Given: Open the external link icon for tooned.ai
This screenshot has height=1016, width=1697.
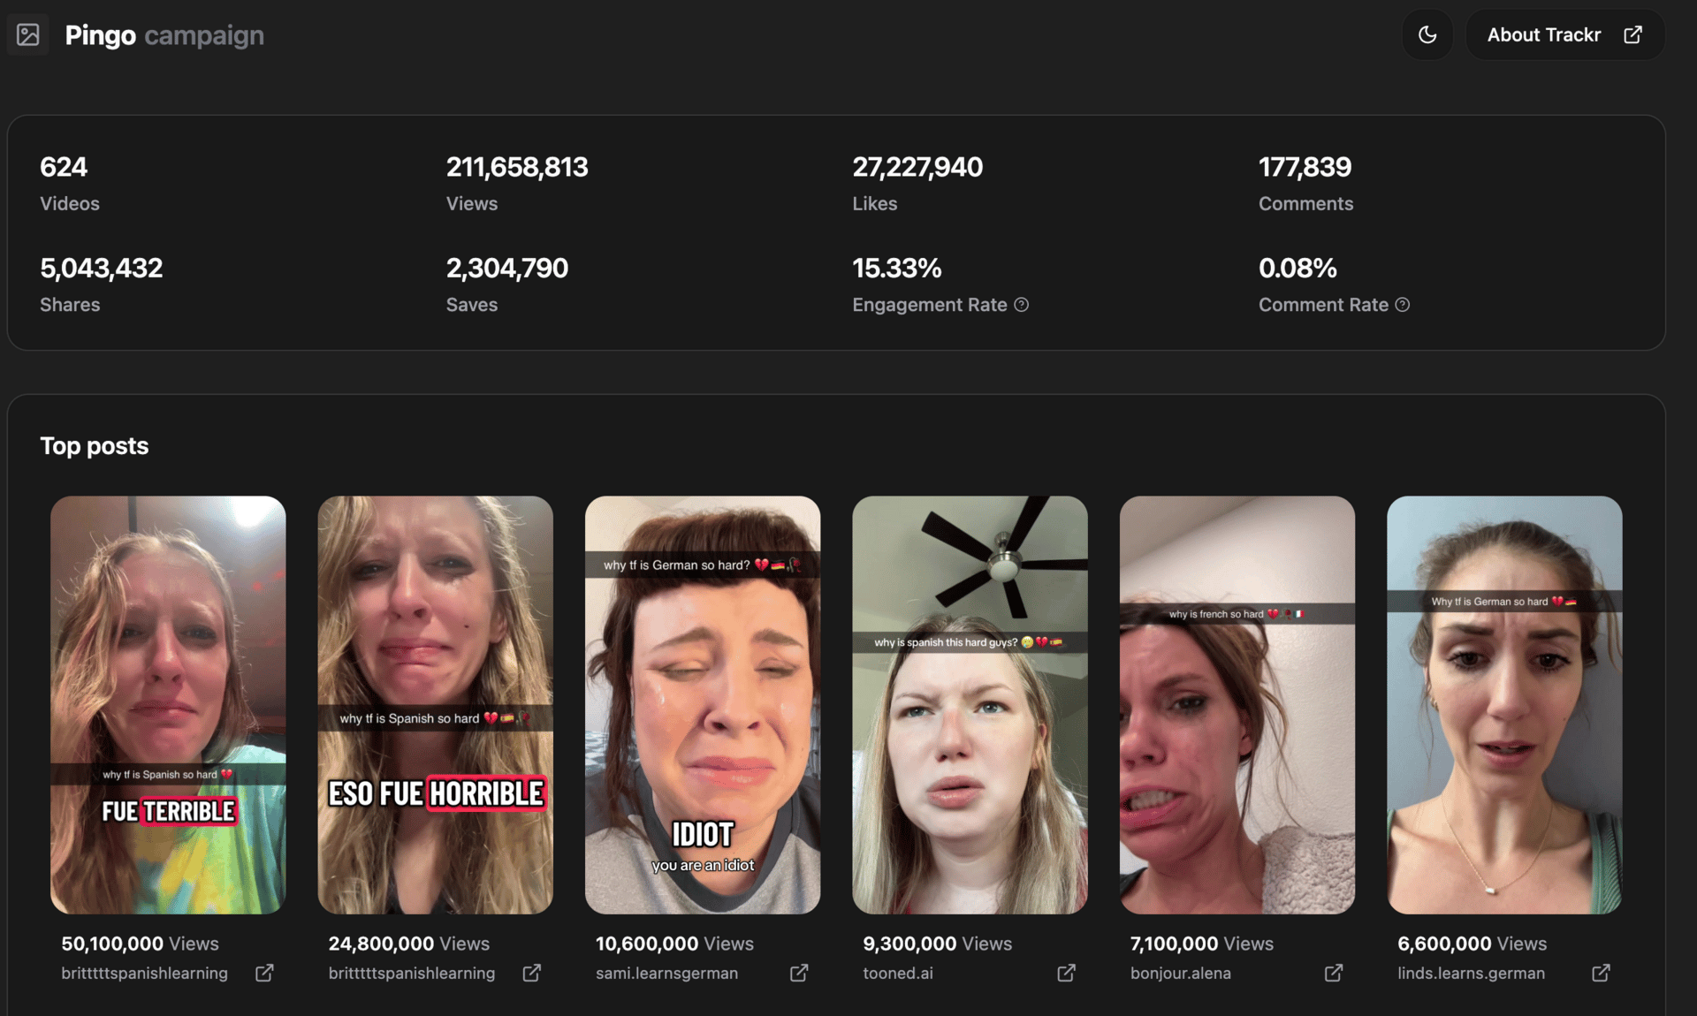Looking at the screenshot, I should coord(1066,973).
